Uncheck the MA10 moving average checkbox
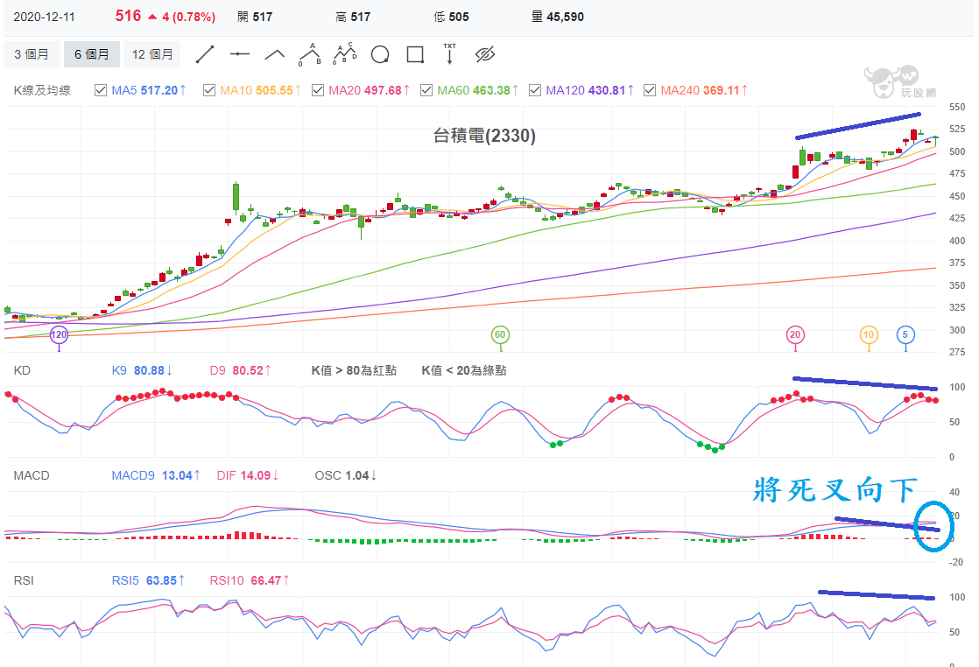979x667 pixels. (209, 90)
